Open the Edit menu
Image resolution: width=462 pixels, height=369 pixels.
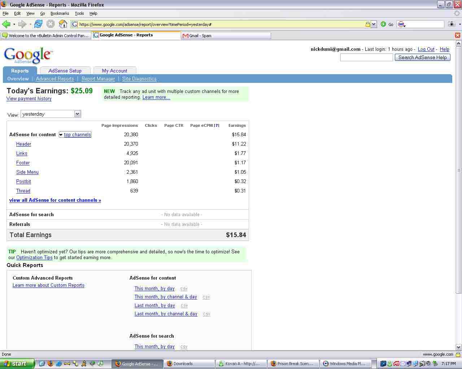(17, 13)
